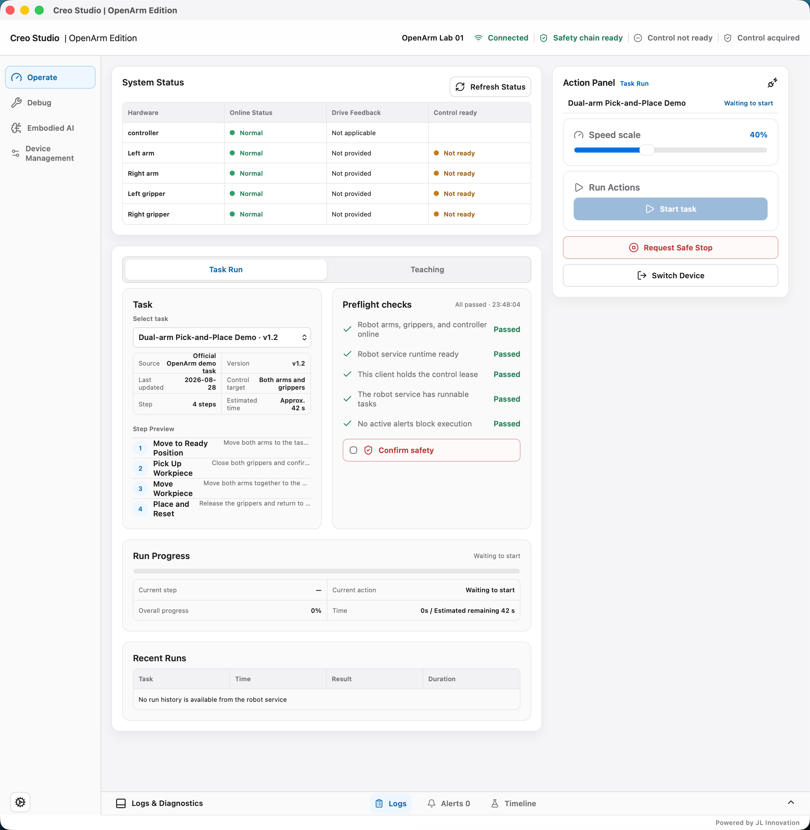Viewport: 810px width, 830px height.
Task: Open the Select task dropdown
Action: tap(222, 337)
